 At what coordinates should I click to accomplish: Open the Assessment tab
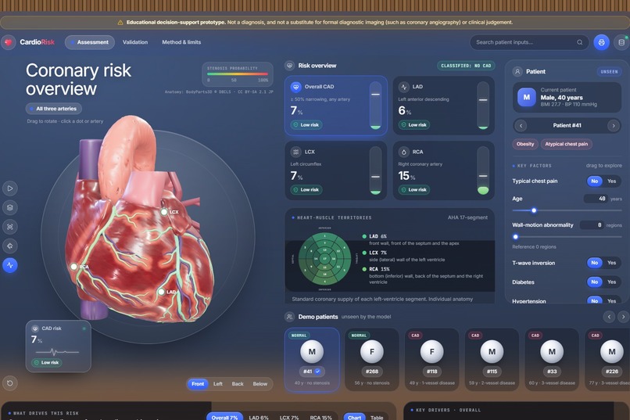90,42
